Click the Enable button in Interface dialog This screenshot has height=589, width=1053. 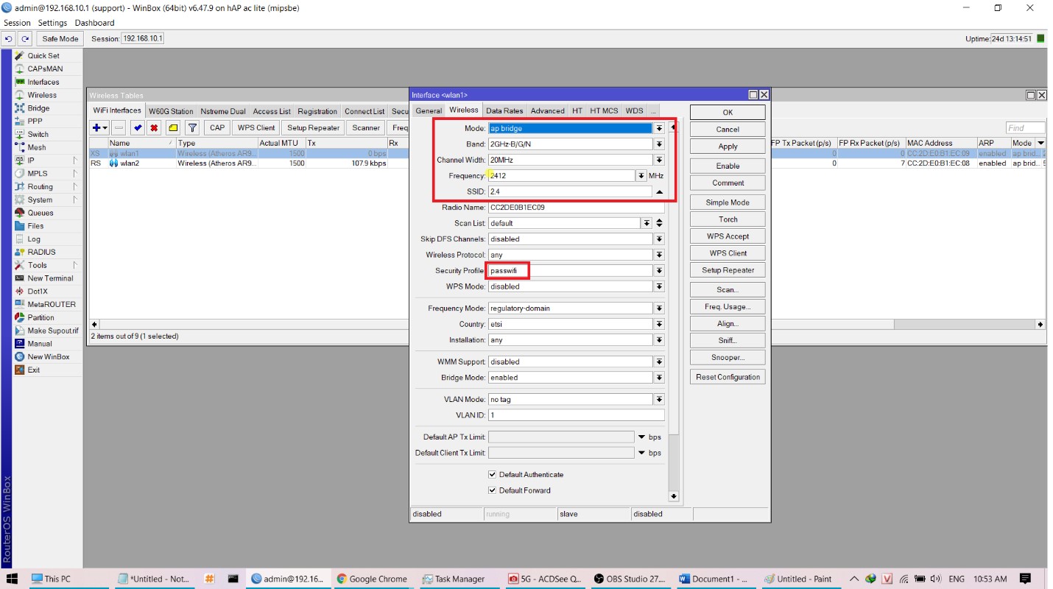[x=728, y=166]
